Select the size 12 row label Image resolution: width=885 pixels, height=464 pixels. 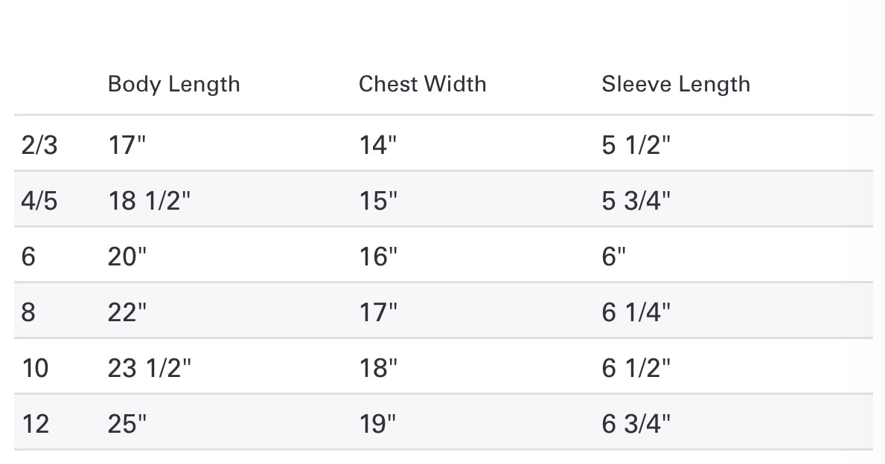pyautogui.click(x=35, y=424)
